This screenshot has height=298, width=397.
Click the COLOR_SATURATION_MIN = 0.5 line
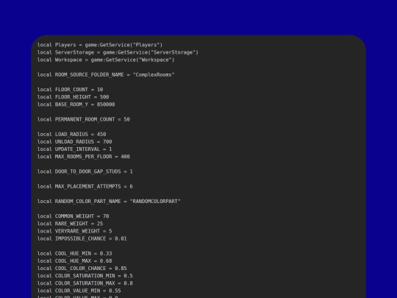[85, 276]
